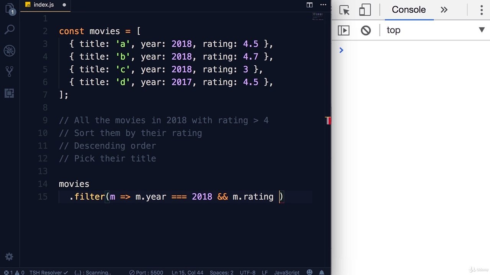Open the Debug view in activity bar
490x275 pixels.
pyautogui.click(x=10, y=50)
